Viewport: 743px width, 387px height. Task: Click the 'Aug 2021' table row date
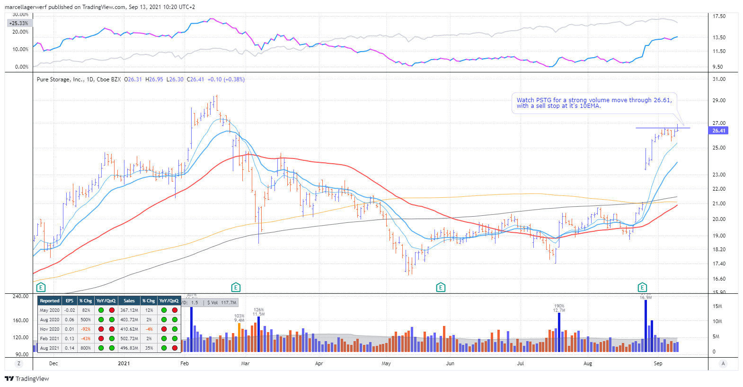point(50,348)
